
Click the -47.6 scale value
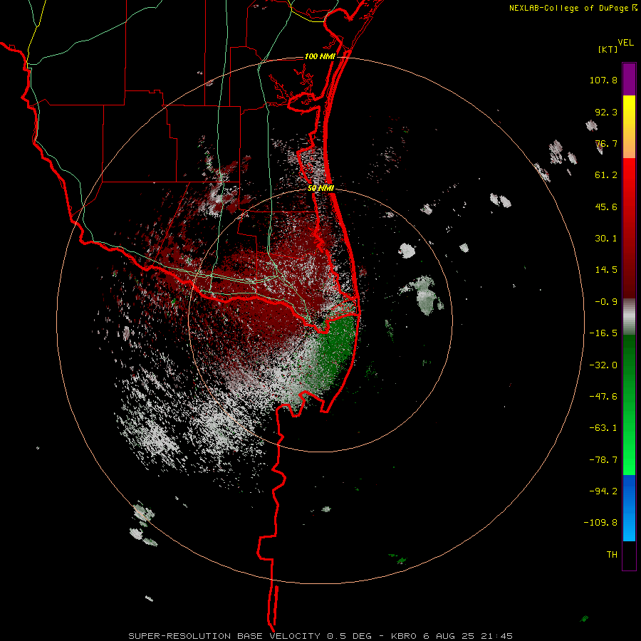[603, 397]
